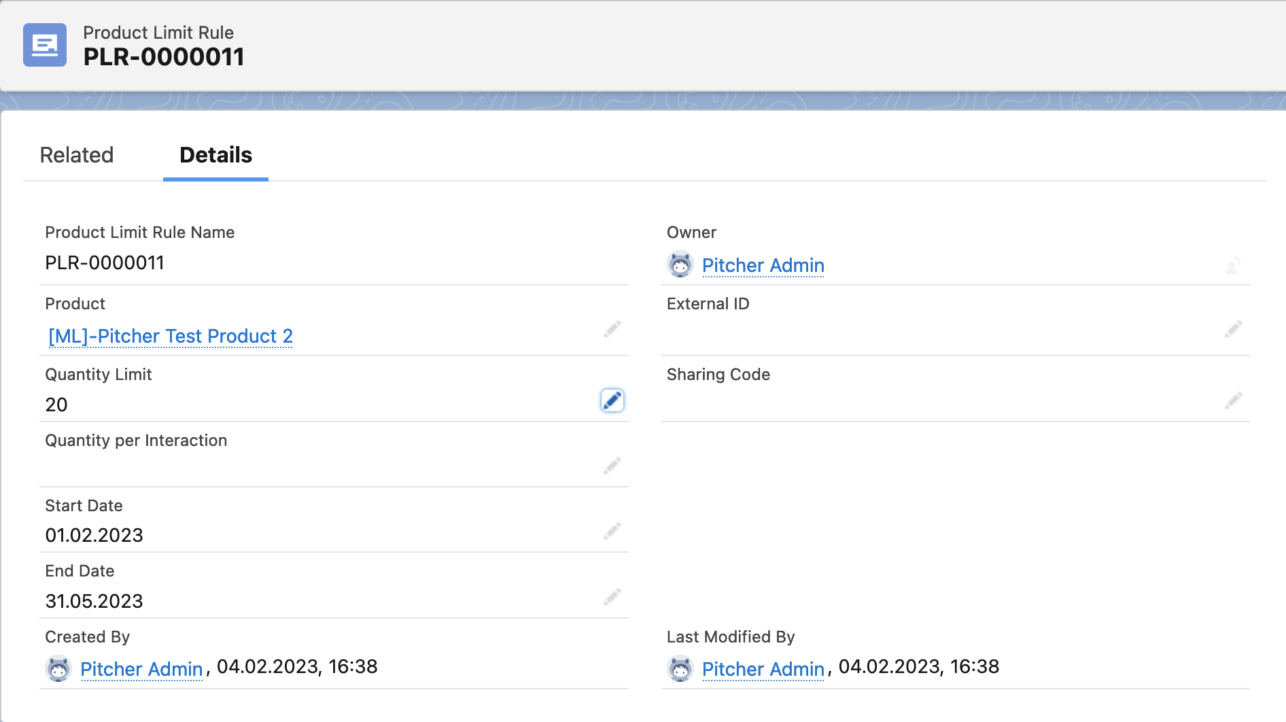1286x722 pixels.
Task: Open Pitcher Admin link under Owner
Action: [763, 265]
